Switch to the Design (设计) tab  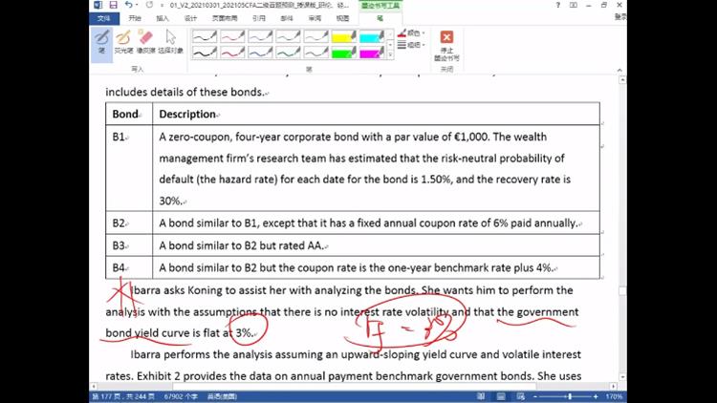[190, 18]
